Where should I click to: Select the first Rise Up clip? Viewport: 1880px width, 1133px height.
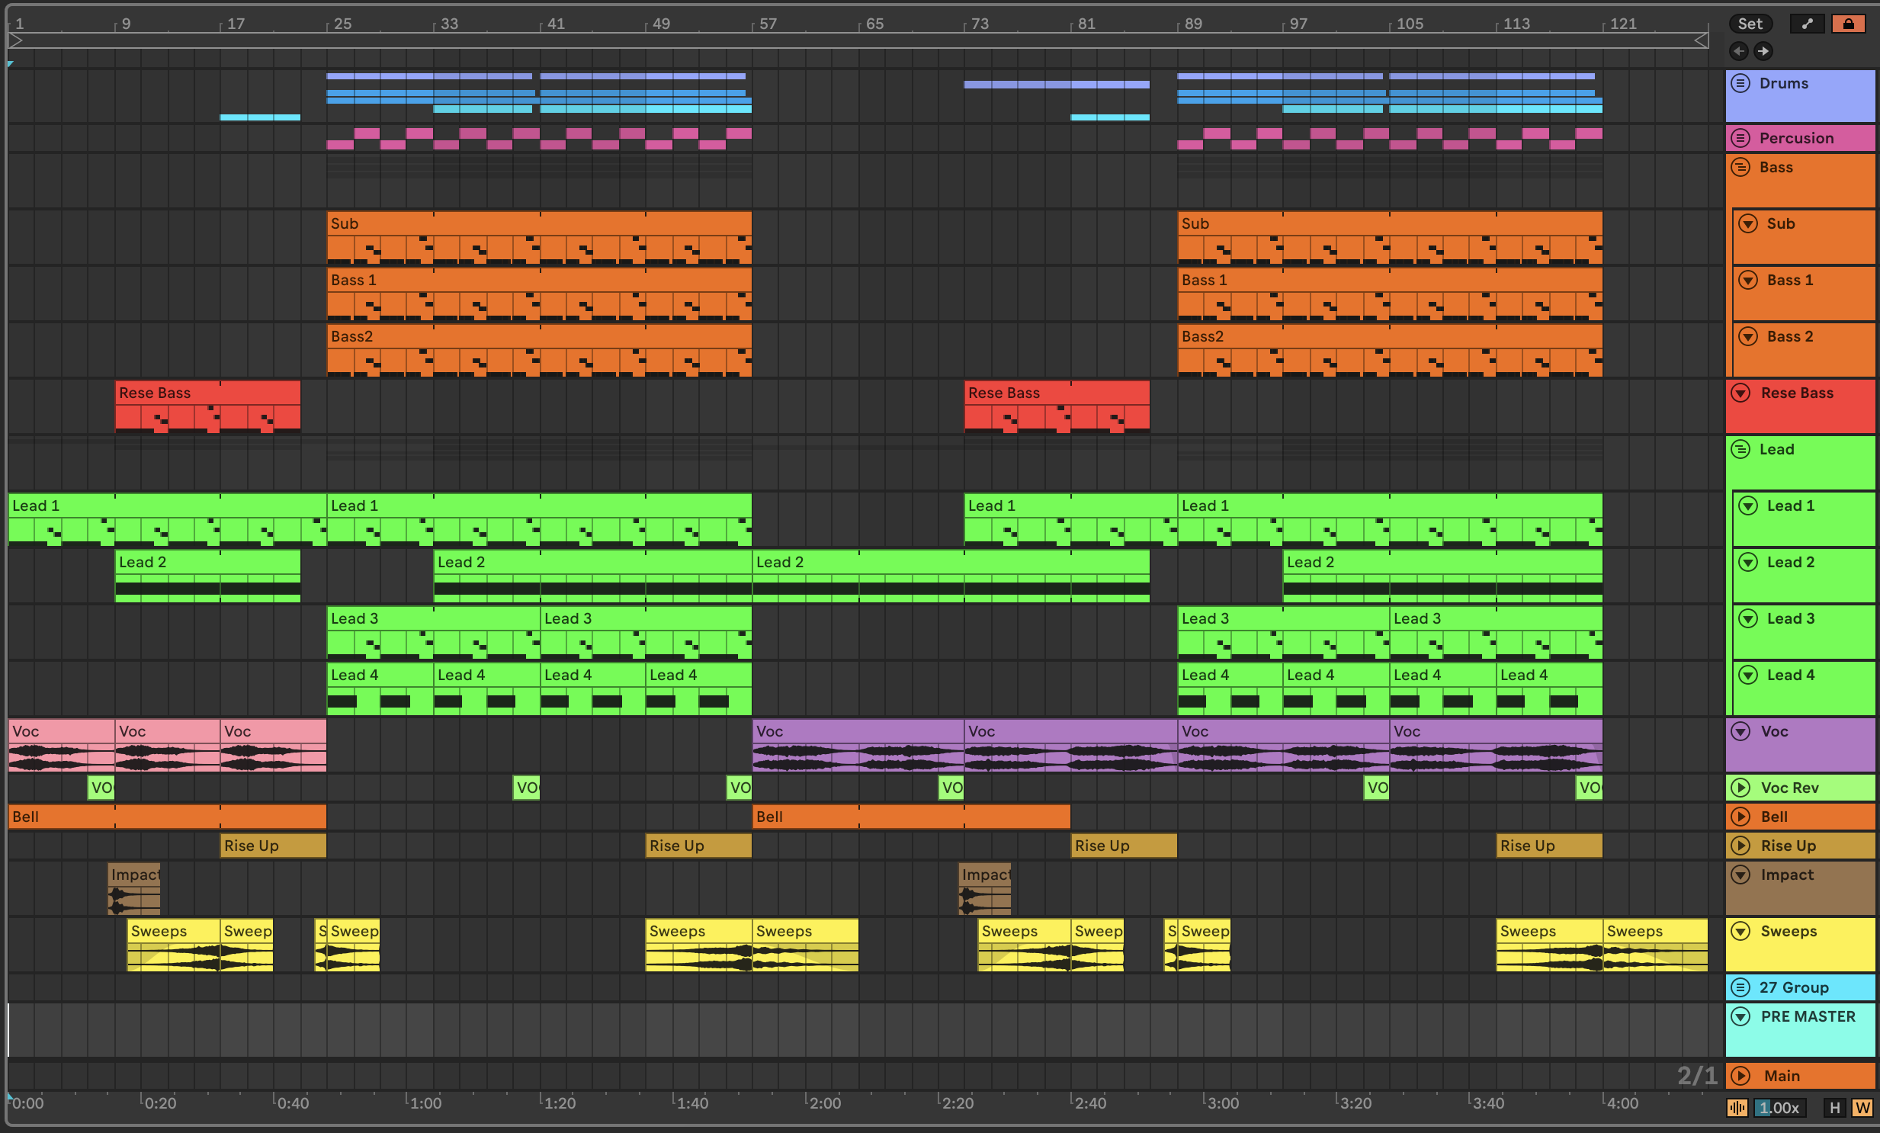click(272, 846)
